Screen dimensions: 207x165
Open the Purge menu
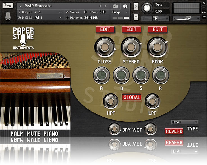(x=120, y=12)
